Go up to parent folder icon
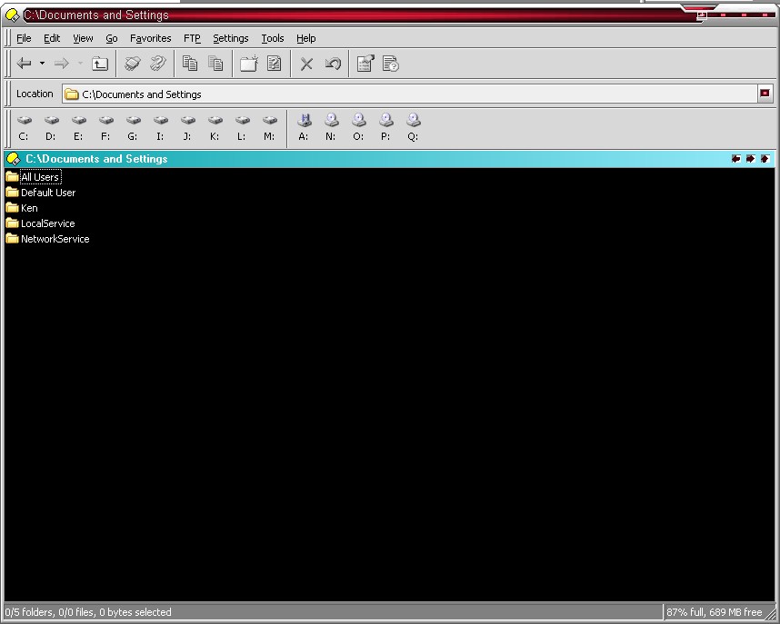Screen dimensions: 780x624 [100, 64]
